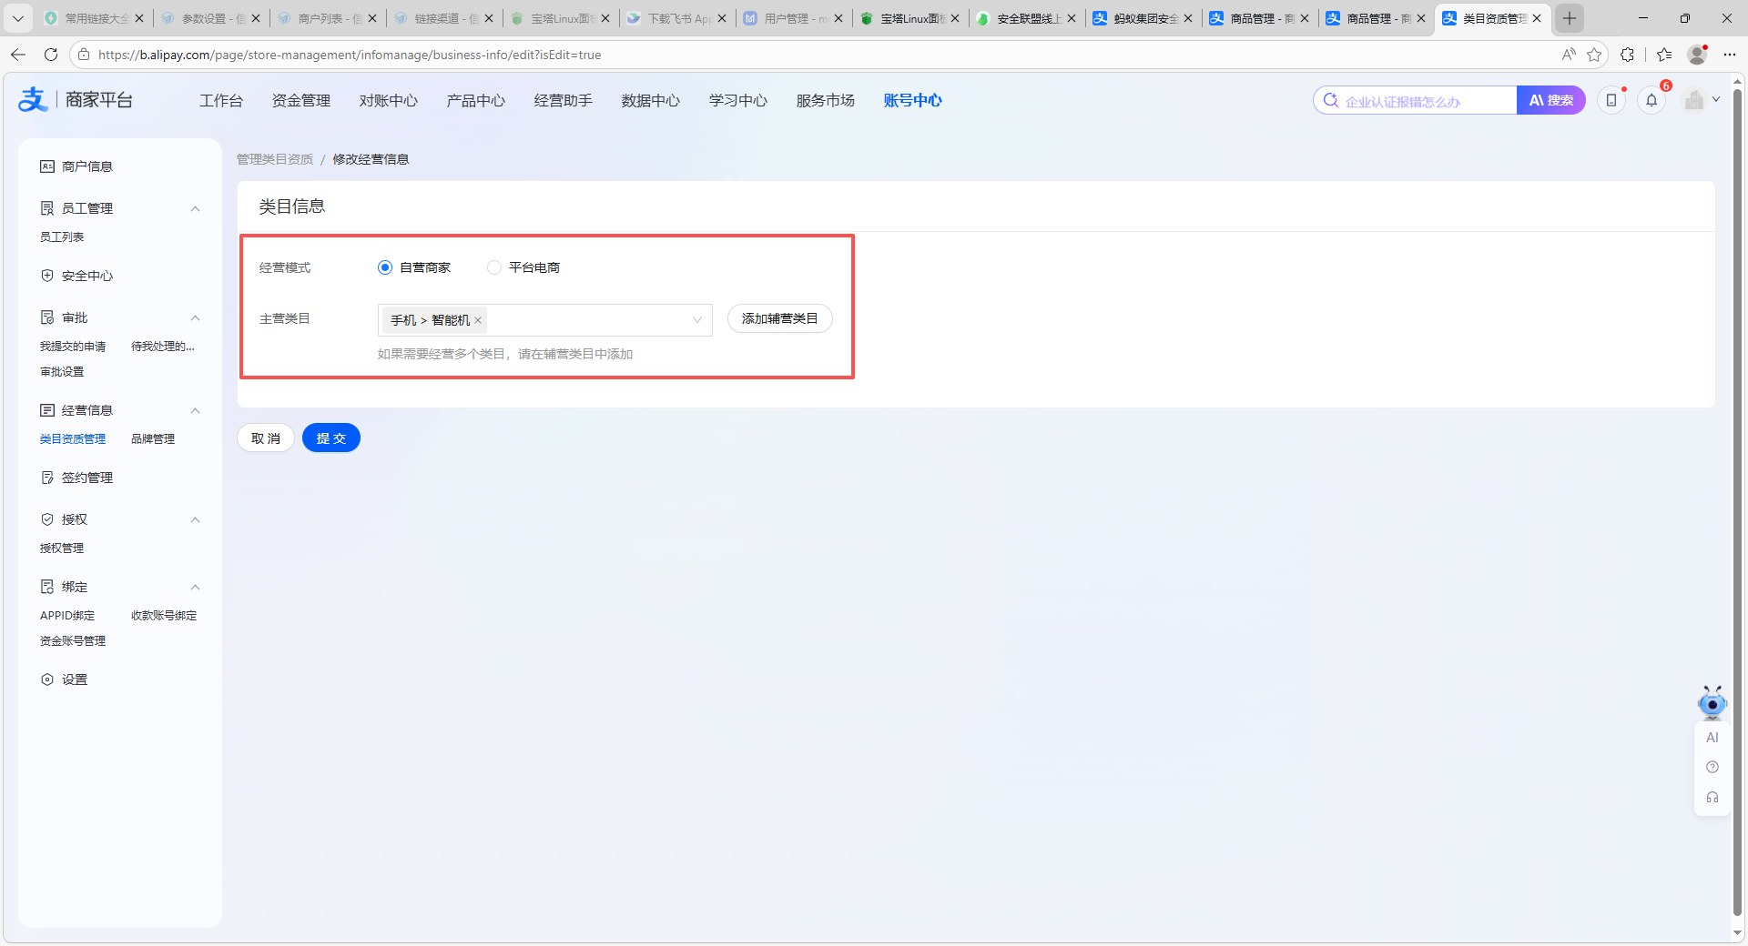Go to 数据中心 in the top navigation
The height and width of the screenshot is (946, 1748).
click(650, 100)
